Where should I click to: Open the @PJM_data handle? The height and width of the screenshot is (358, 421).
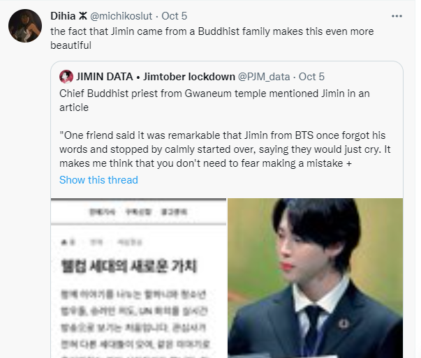pyautogui.click(x=264, y=77)
